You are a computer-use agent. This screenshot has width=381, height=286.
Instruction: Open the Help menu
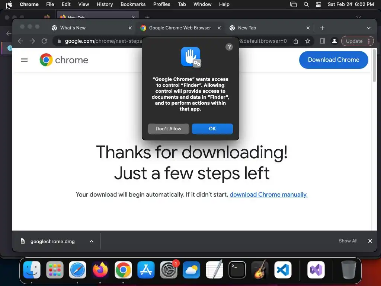[224, 4]
